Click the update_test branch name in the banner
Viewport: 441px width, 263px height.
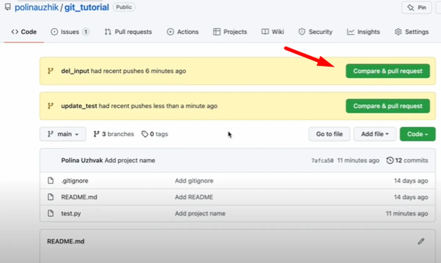coord(79,106)
